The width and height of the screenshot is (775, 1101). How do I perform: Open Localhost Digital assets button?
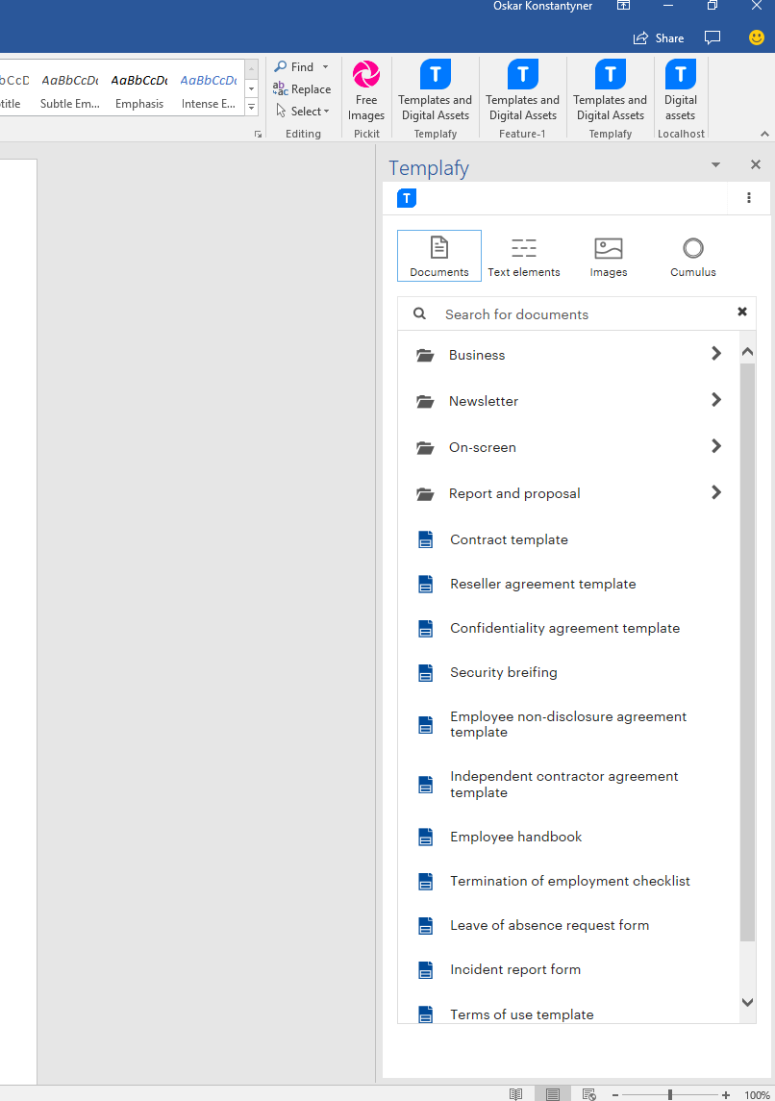pyautogui.click(x=680, y=91)
